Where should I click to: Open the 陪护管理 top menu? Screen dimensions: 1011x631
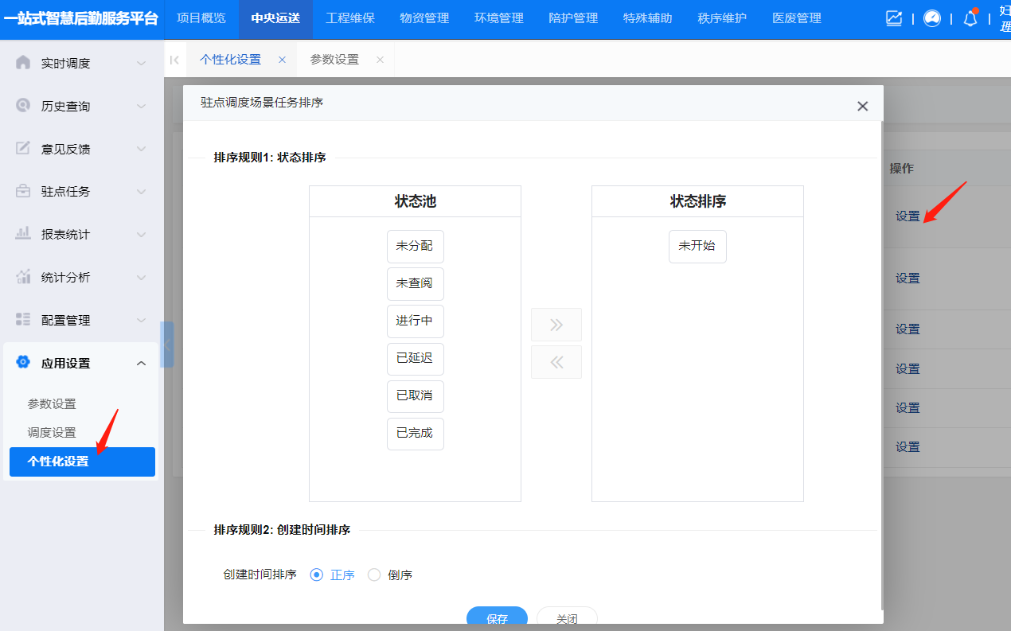[x=573, y=18]
